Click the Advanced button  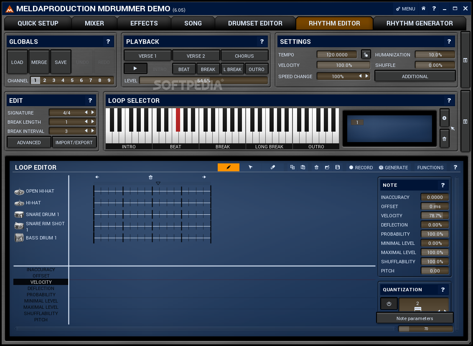(x=29, y=142)
